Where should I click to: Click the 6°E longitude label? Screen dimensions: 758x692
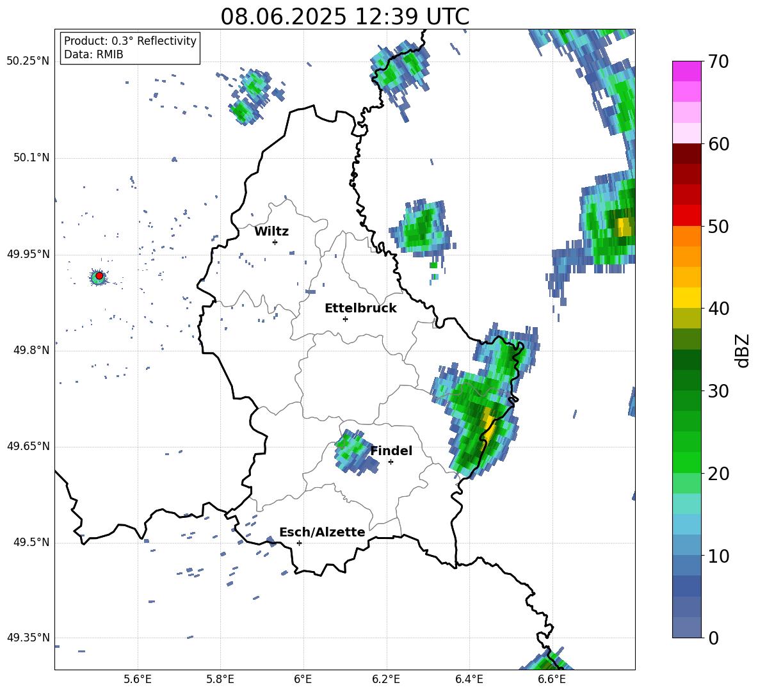[303, 679]
